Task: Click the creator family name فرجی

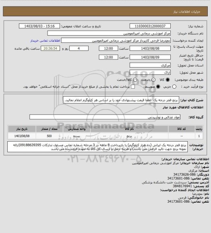Action: (182, 198)
